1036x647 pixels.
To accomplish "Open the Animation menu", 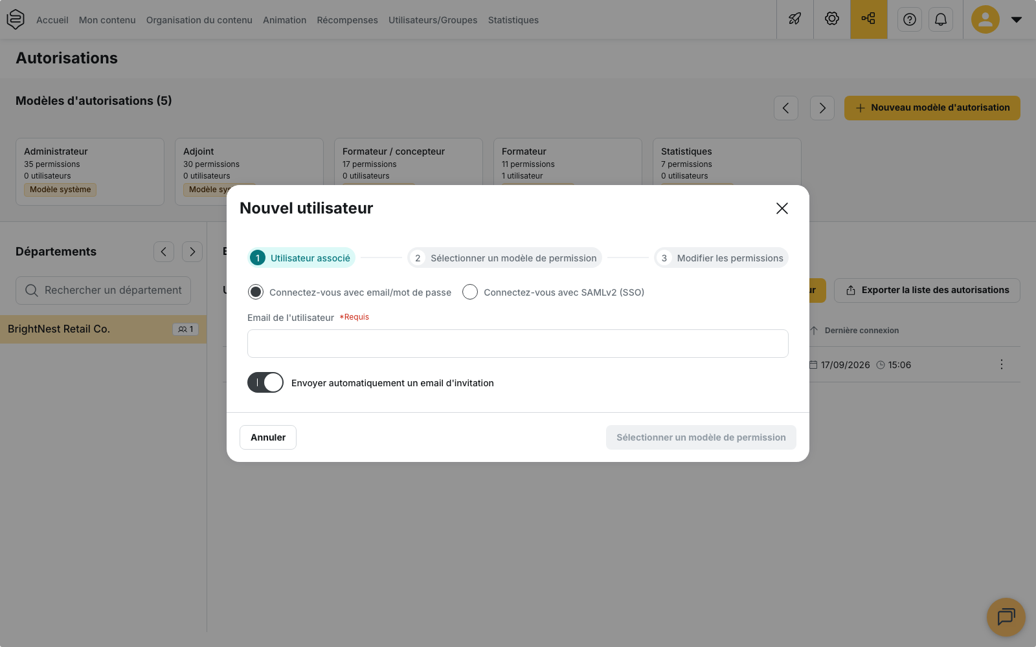I will [285, 20].
